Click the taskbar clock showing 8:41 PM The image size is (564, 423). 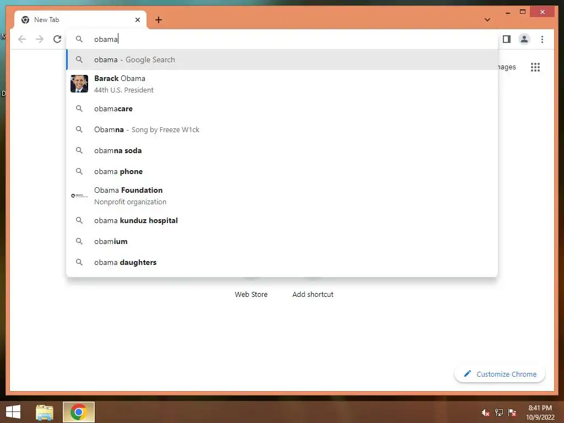click(540, 413)
